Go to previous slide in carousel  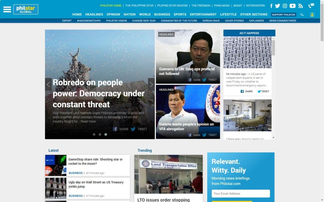(48, 84)
